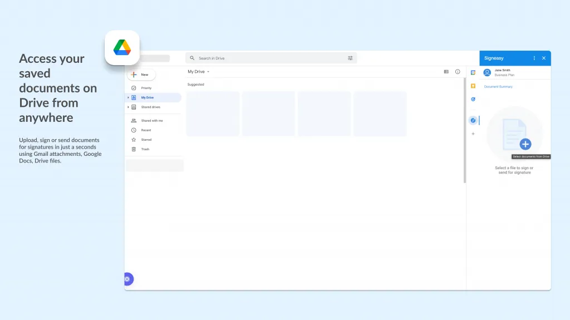Open the view details info icon
The width and height of the screenshot is (570, 320).
tap(458, 72)
